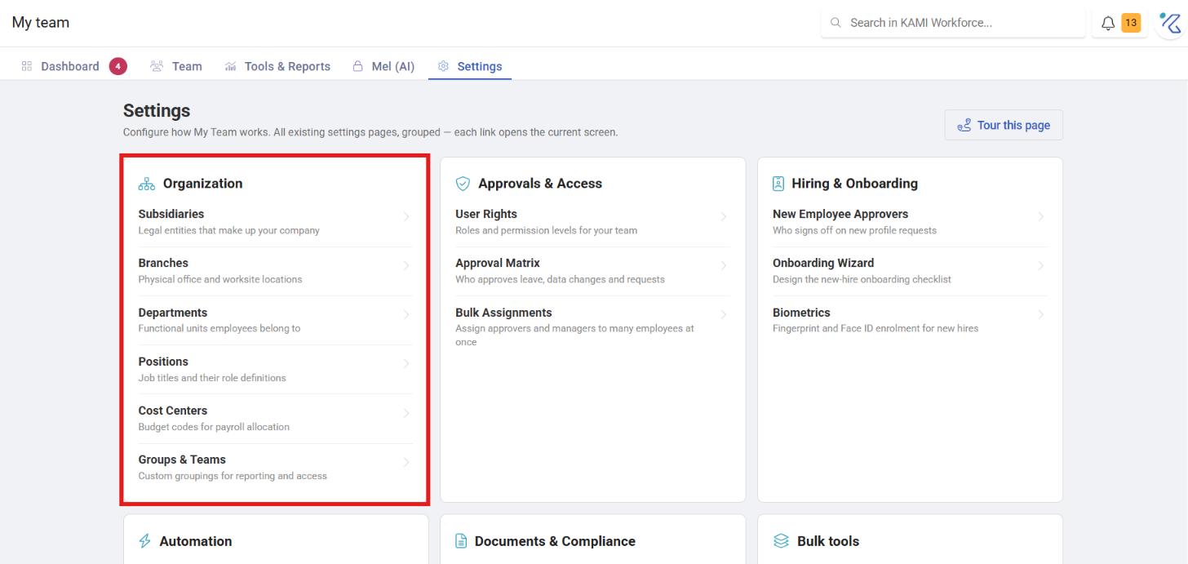The height and width of the screenshot is (564, 1188).
Task: Select the Mel (AI) tab
Action: pyautogui.click(x=383, y=66)
